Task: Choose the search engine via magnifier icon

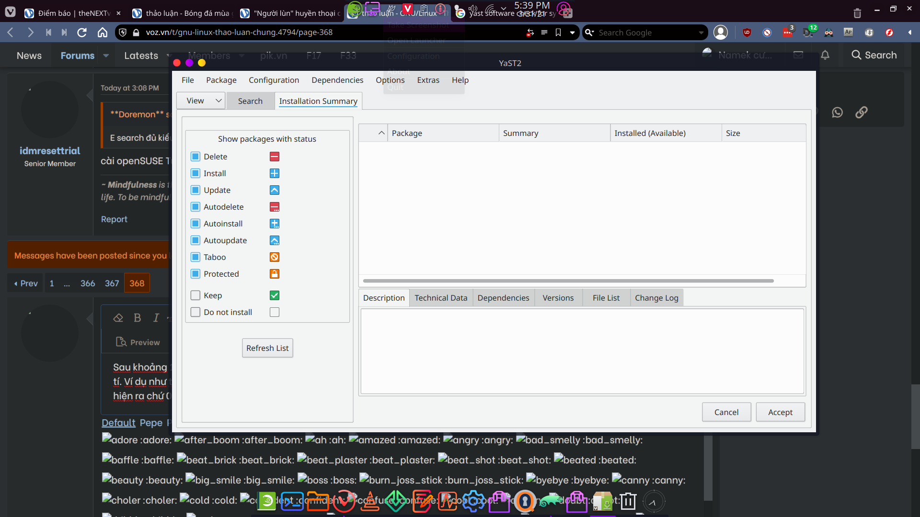Action: coord(590,33)
